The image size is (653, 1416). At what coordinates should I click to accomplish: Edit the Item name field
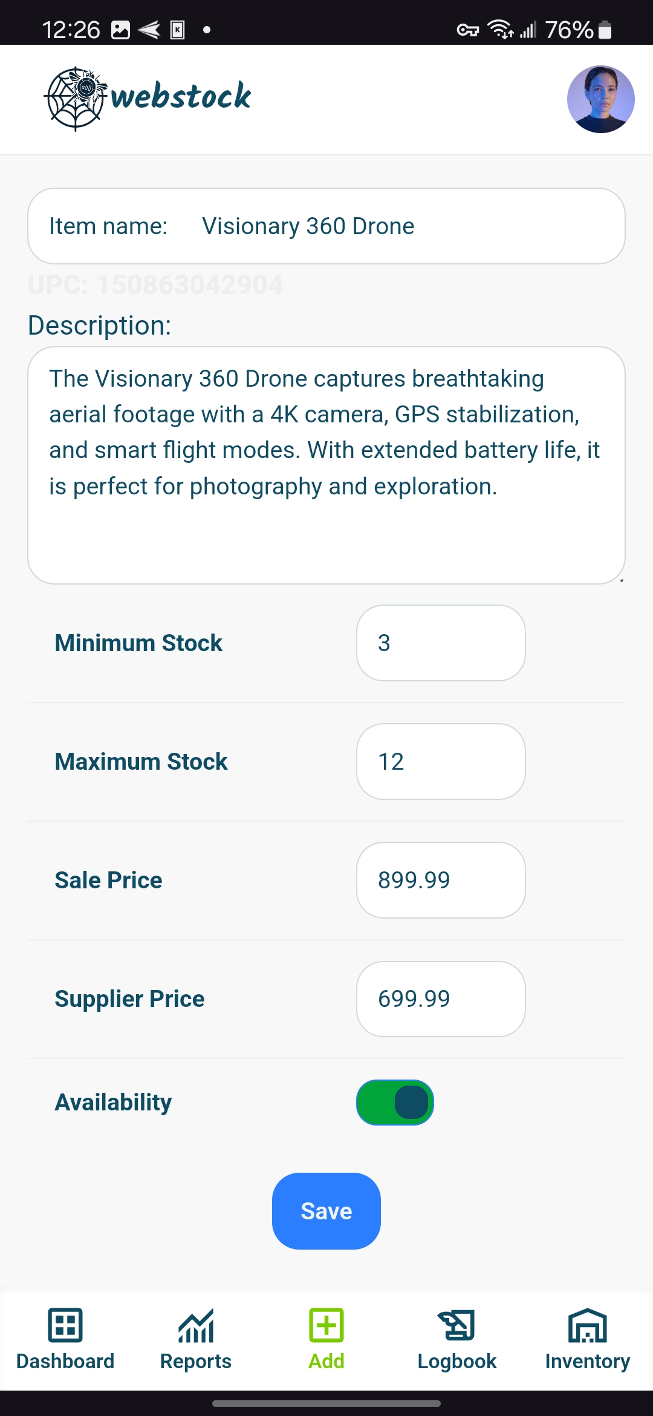point(399,226)
